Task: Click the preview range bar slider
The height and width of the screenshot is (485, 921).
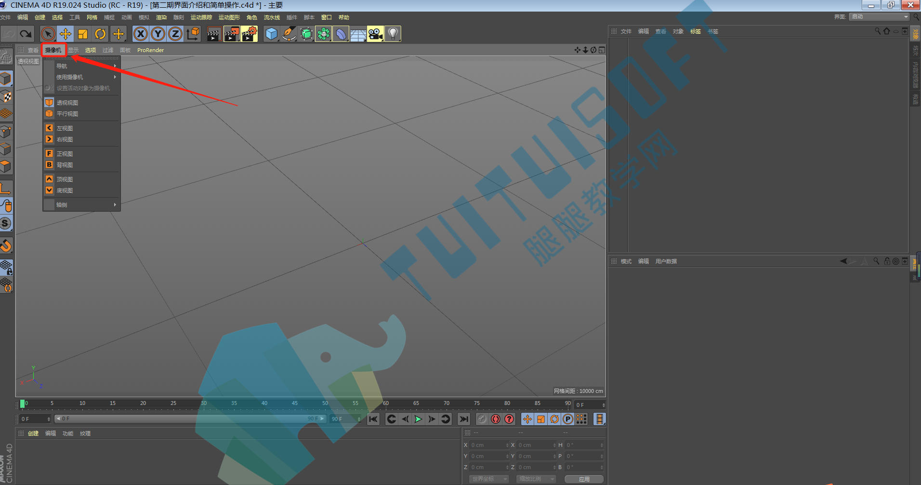Action: tap(190, 419)
